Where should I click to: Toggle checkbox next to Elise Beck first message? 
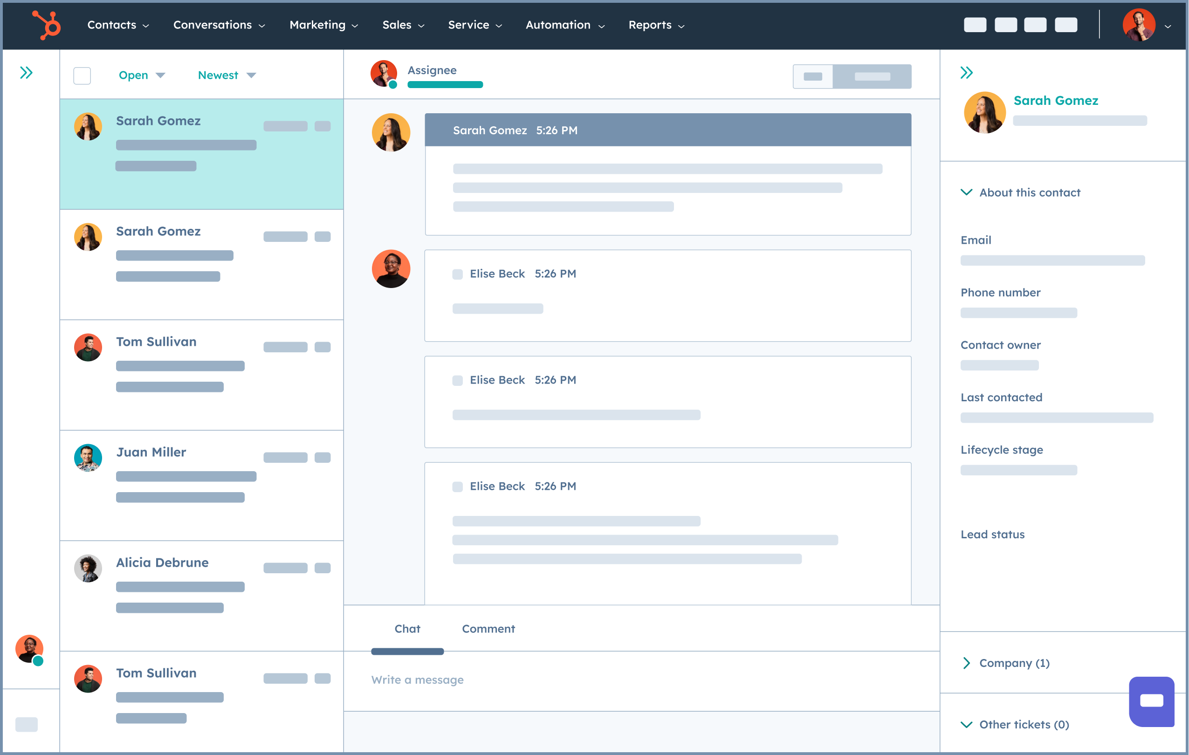coord(457,274)
